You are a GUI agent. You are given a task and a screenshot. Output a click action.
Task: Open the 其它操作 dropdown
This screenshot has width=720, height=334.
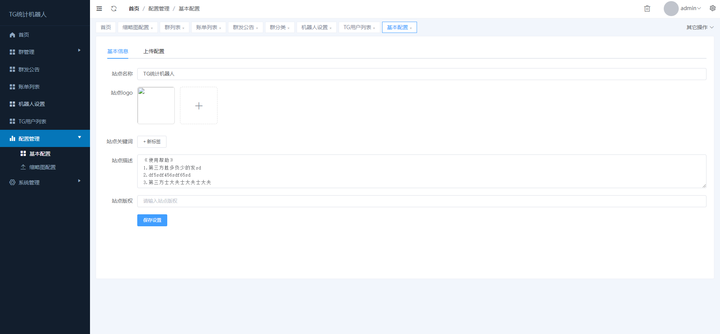[x=700, y=27]
